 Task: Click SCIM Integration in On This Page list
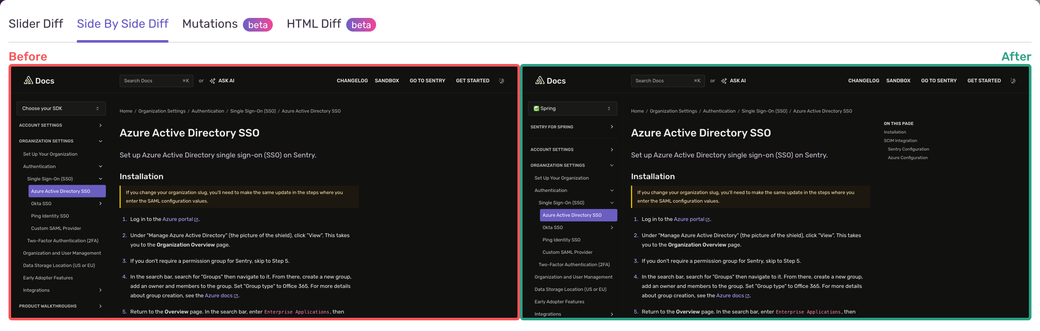coord(900,141)
